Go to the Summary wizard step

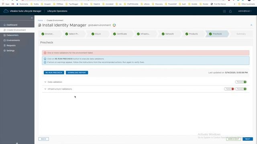pos(241,34)
